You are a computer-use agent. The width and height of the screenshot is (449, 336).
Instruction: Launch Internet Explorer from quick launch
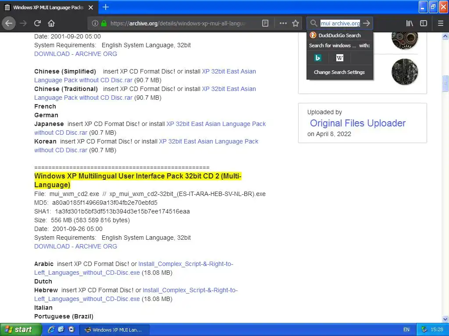click(x=51, y=330)
